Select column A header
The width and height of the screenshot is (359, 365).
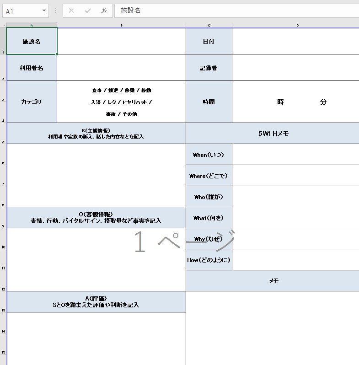click(32, 25)
